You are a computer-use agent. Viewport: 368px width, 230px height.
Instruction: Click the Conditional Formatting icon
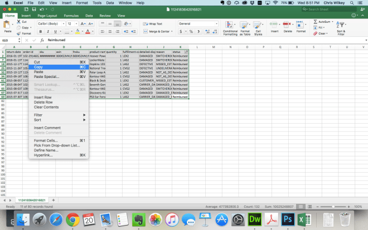[230, 28]
